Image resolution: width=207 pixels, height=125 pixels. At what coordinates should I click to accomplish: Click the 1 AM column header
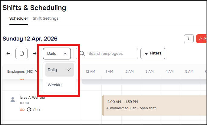(109, 71)
